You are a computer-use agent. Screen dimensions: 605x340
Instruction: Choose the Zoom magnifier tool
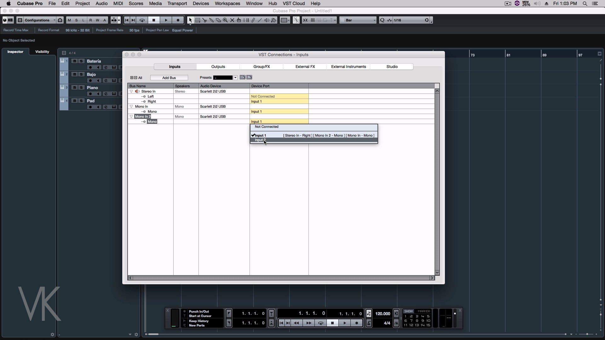coord(225,20)
